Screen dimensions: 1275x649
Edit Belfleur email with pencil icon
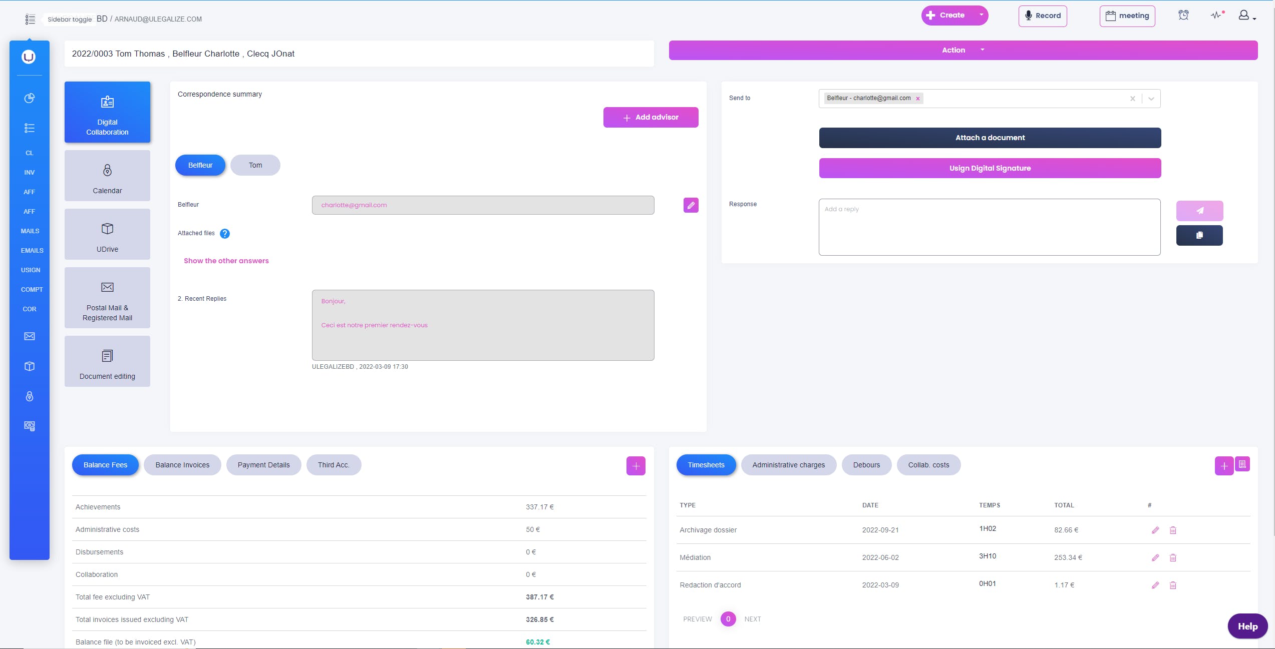click(691, 205)
